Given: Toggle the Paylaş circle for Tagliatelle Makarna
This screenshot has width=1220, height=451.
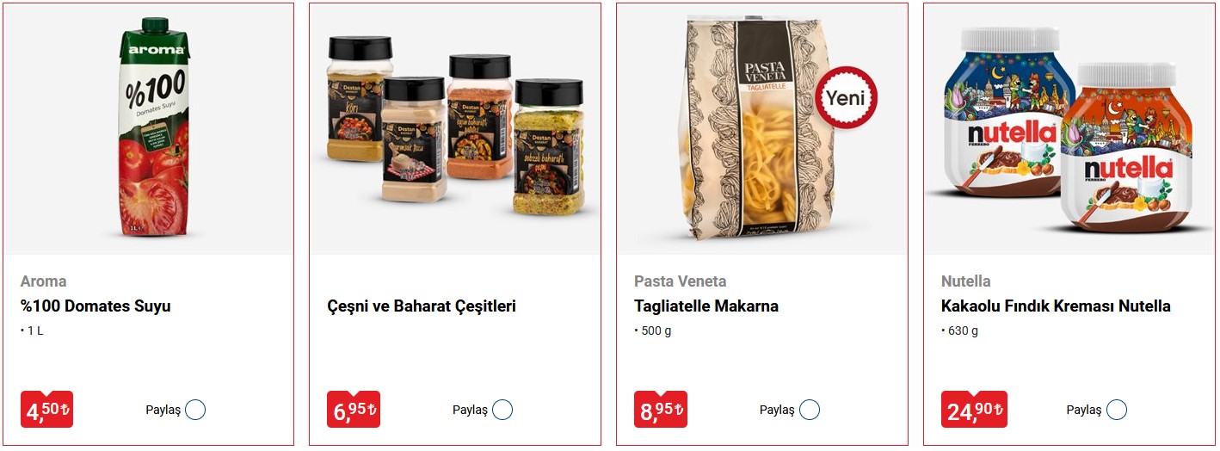Looking at the screenshot, I should point(810,410).
